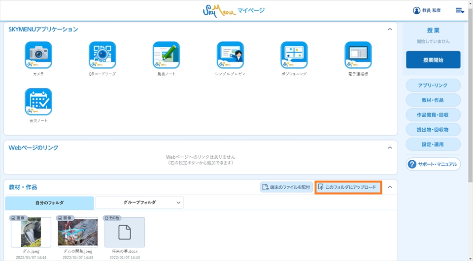The height and width of the screenshot is (261, 473).
Task: Expand the グループフォルダ dropdown
Action: [139, 203]
